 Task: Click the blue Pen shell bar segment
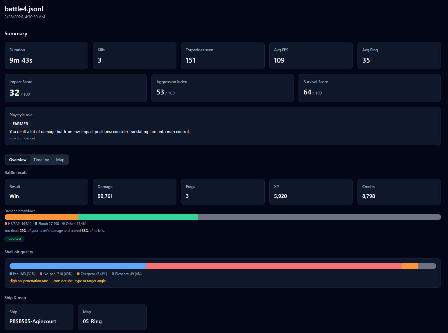(x=78, y=266)
